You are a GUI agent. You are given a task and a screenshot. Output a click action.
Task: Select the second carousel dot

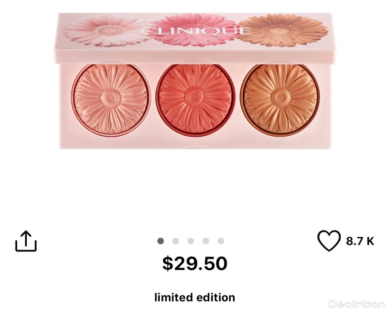pyautogui.click(x=175, y=241)
